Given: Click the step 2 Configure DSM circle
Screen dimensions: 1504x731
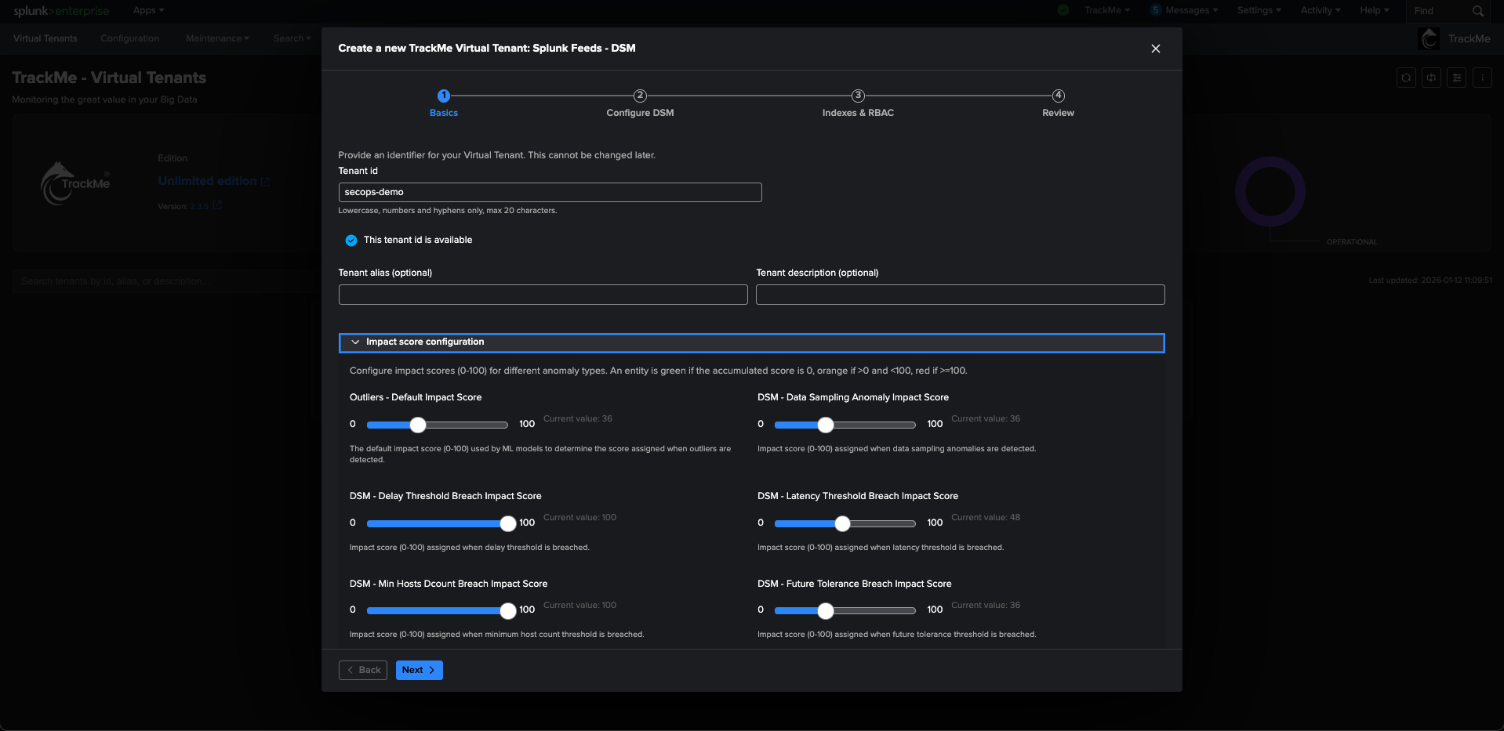Looking at the screenshot, I should 640,96.
